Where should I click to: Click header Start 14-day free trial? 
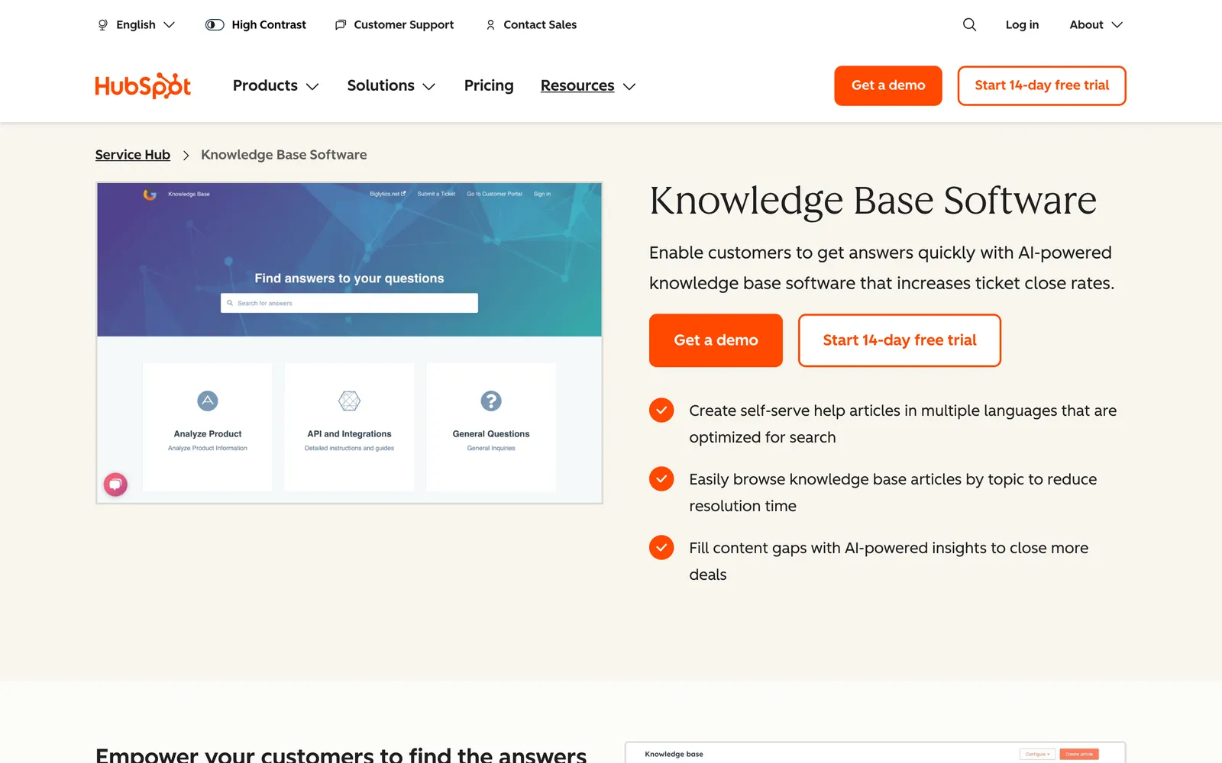(x=1042, y=85)
